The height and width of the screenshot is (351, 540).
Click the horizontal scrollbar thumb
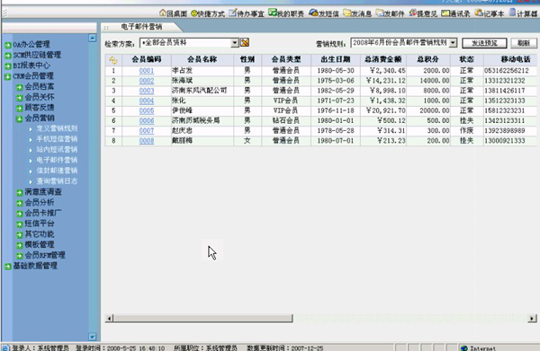(x=203, y=319)
